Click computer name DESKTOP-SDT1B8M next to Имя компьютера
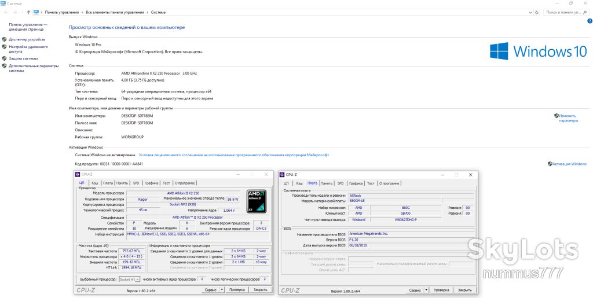The width and height of the screenshot is (593, 298). 137,116
